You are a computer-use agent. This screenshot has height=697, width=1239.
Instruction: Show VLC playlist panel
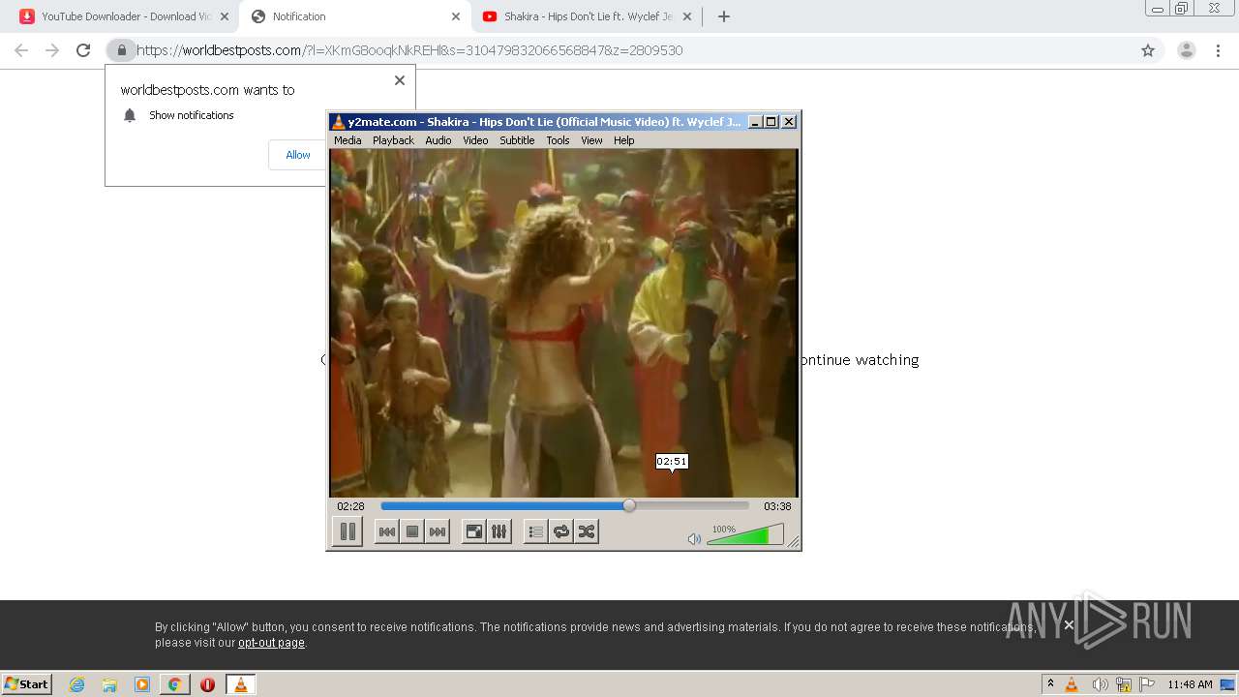pos(535,531)
